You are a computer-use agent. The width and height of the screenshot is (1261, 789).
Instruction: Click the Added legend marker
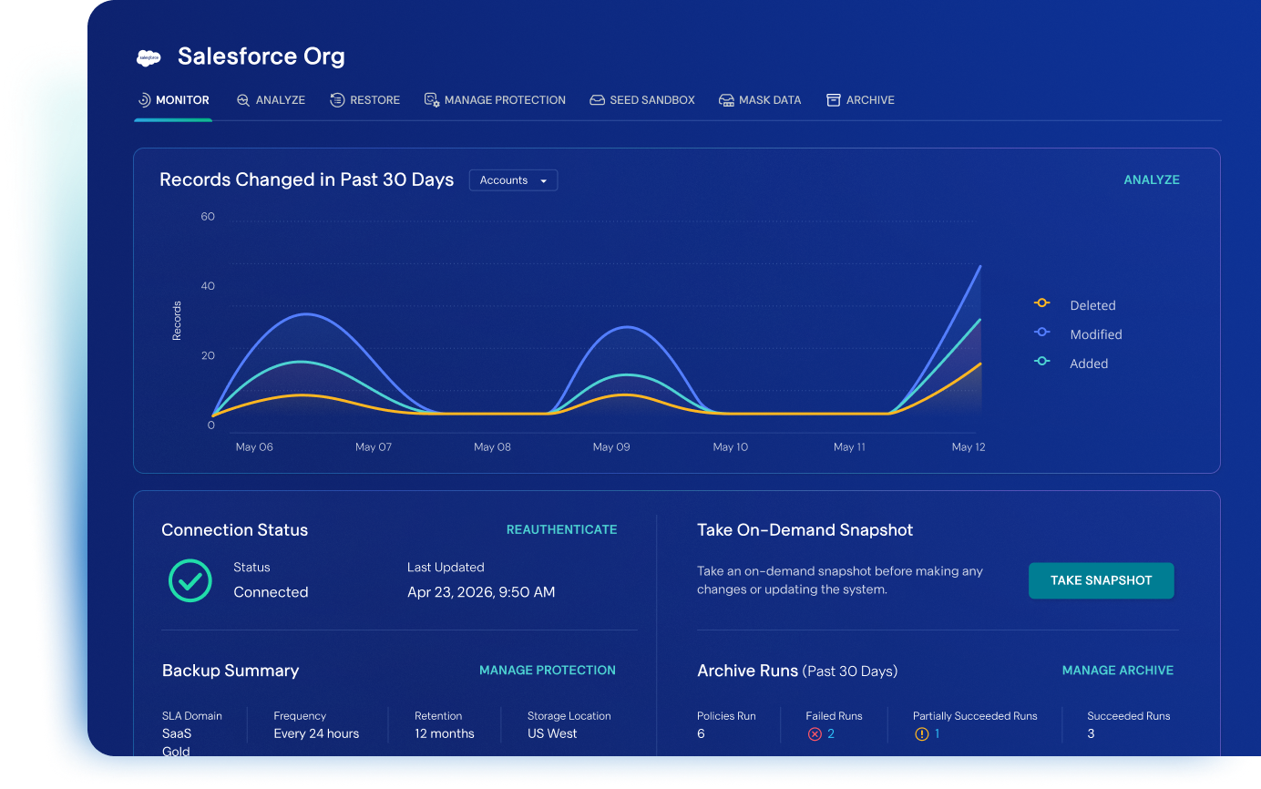[x=1042, y=362]
